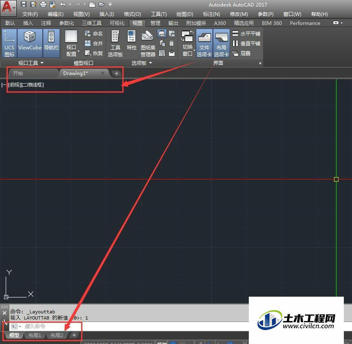Click the command line icon beside input
Screen dimensions: 352x344
(14, 326)
